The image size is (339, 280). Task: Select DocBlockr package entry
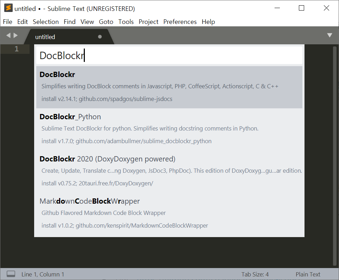click(x=169, y=87)
